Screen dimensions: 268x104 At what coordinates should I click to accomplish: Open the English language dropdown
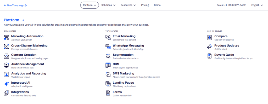(x=257, y=5)
